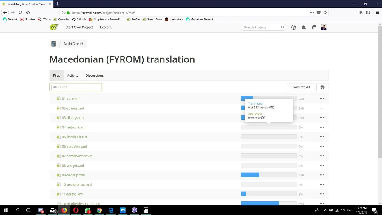
Task: Open Start Own Project menu item
Action: 79,27
